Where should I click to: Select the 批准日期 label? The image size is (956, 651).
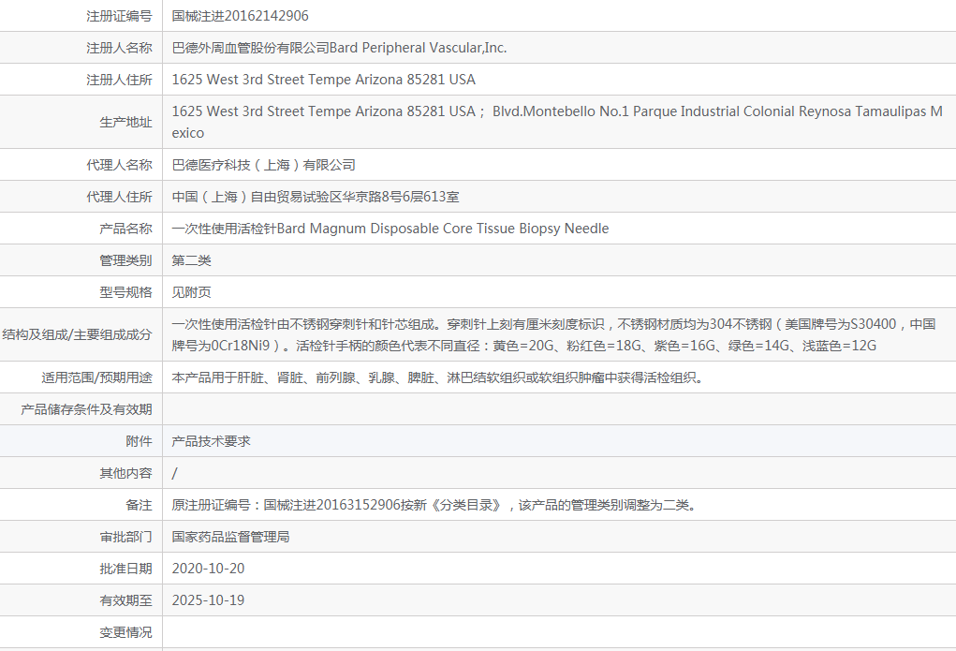(x=126, y=569)
